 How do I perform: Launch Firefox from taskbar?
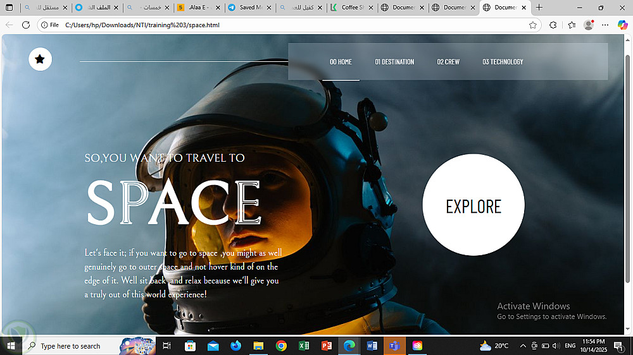(x=235, y=346)
